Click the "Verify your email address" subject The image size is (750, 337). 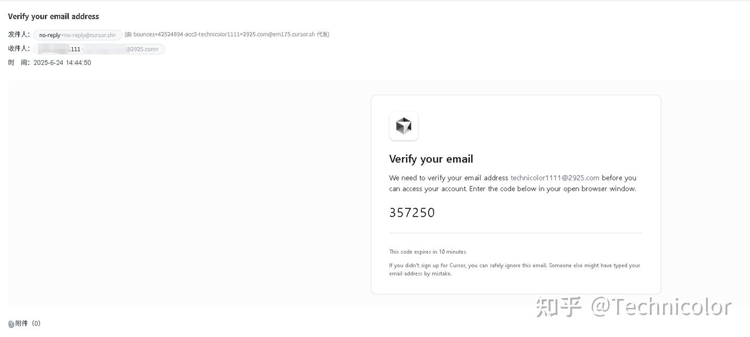pos(54,16)
